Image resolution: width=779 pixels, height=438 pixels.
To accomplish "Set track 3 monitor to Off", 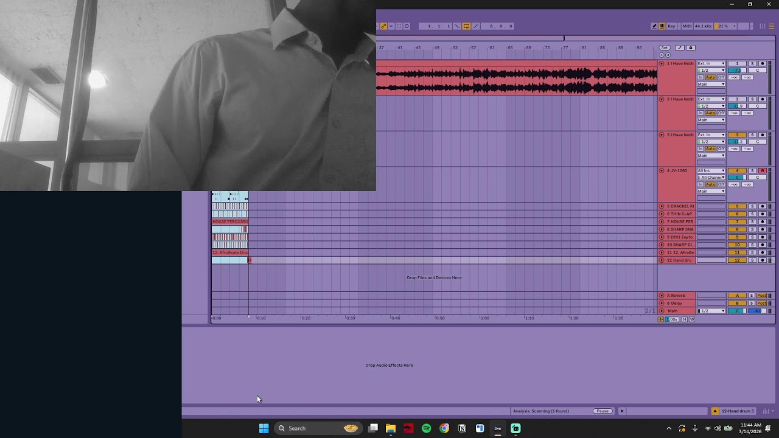I will coord(721,148).
